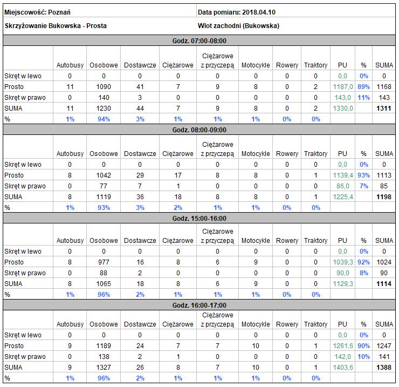Click the green PU value 1129,3
This screenshot has height=387, width=399.
pos(343,283)
